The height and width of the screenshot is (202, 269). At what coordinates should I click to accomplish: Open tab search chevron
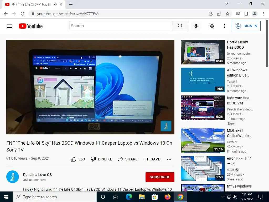[226, 4]
